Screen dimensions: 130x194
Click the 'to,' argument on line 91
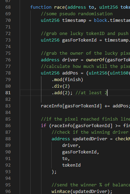coord(66,159)
